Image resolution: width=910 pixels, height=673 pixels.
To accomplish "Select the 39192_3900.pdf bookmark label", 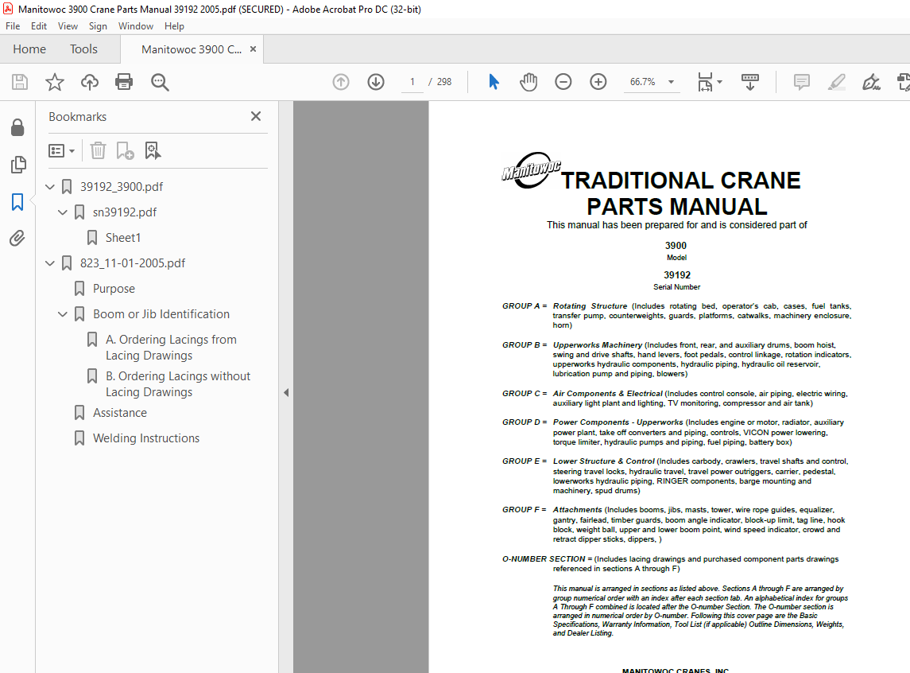I will tap(122, 187).
